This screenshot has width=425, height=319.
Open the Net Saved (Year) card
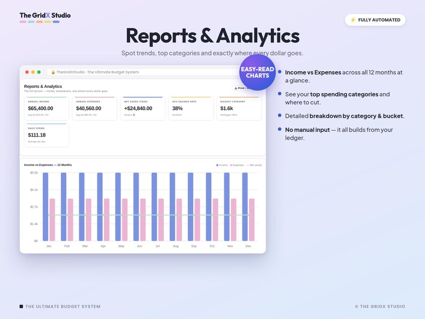(x=143, y=109)
